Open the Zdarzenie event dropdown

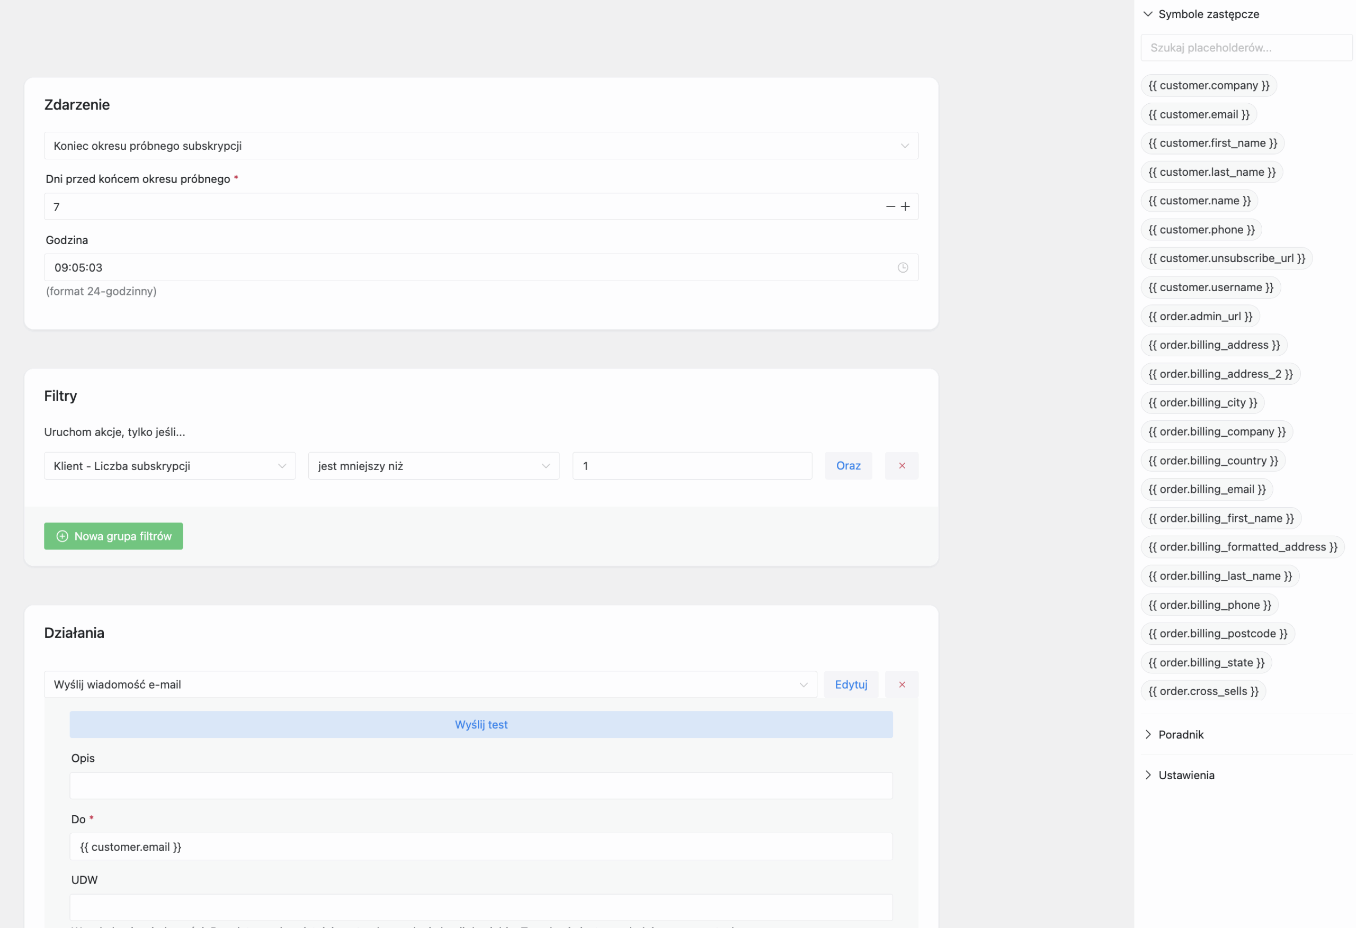(481, 146)
